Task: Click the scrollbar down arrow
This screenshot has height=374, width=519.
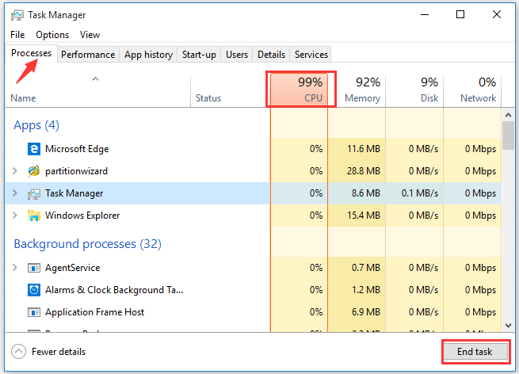Action: [509, 326]
